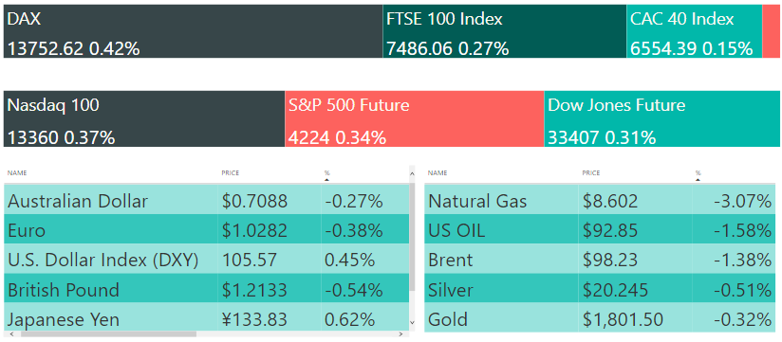This screenshot has height=342, width=782.
Task: Click the PRICE header in commodities table
Action: pyautogui.click(x=591, y=173)
